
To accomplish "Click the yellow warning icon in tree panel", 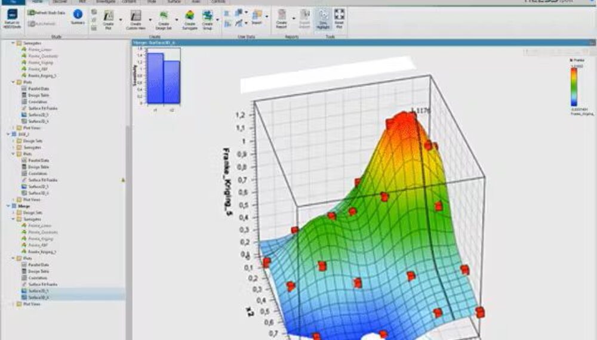I will [x=123, y=180].
